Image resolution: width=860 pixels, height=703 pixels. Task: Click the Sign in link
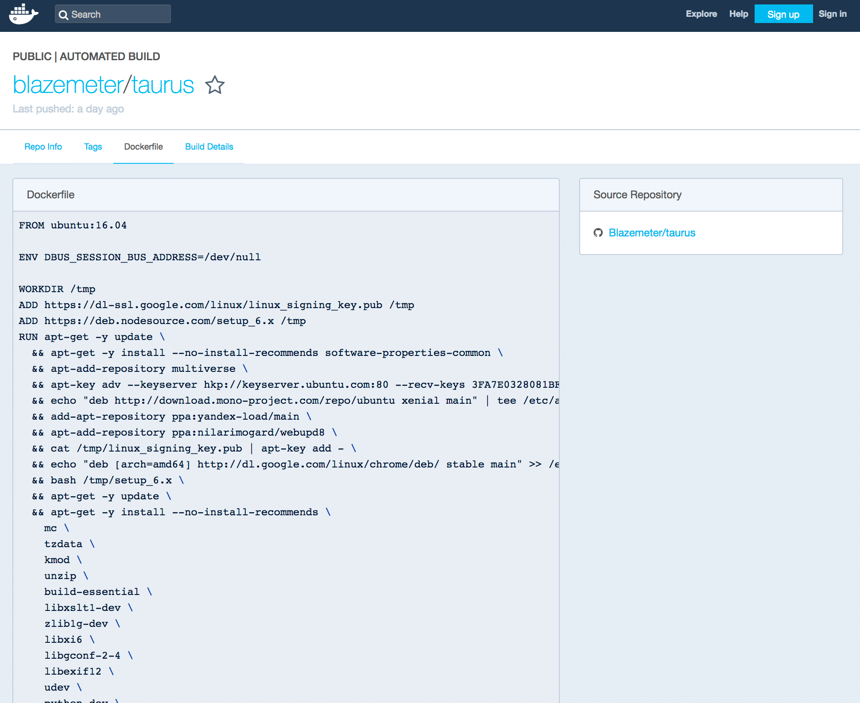(832, 14)
